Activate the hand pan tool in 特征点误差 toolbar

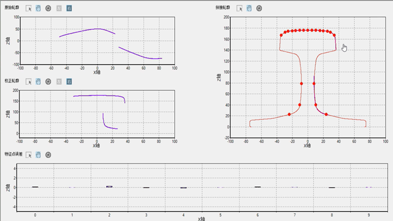[x=39, y=155]
